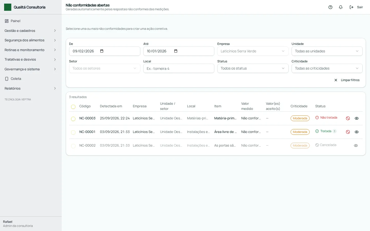Click the Sair logout button
This screenshot has width=370, height=231.
click(356, 7)
